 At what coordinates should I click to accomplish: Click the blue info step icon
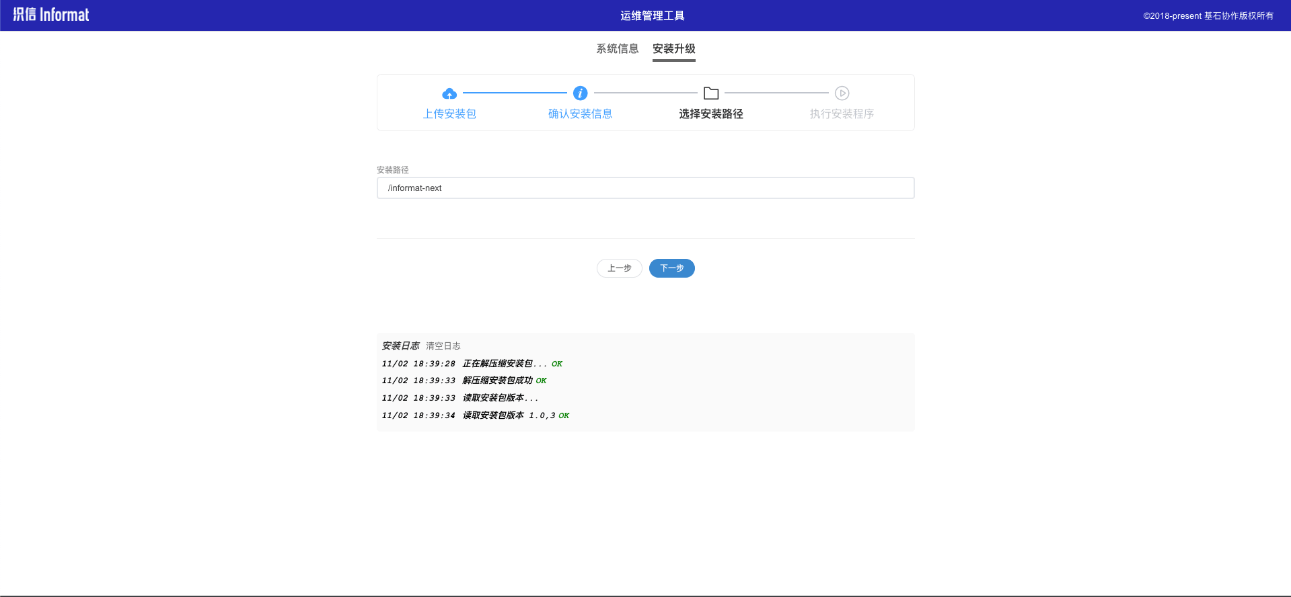[x=580, y=93]
